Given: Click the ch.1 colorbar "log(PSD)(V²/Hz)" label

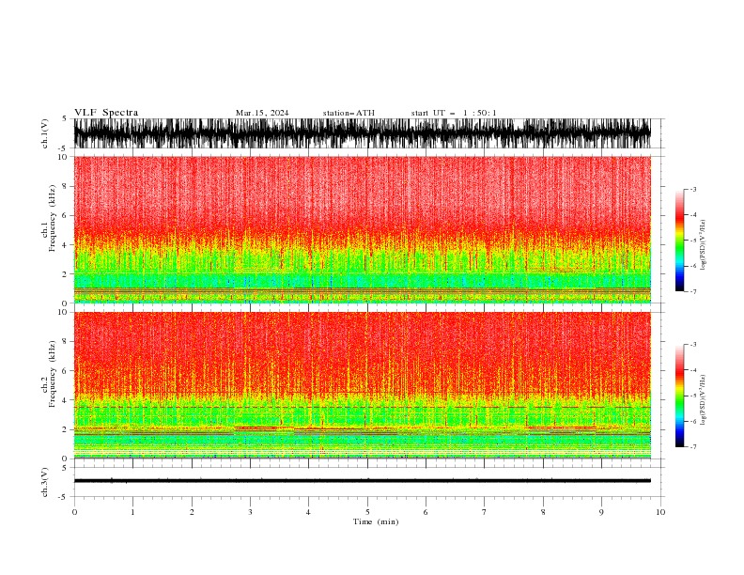Looking at the screenshot, I should 704,245.
